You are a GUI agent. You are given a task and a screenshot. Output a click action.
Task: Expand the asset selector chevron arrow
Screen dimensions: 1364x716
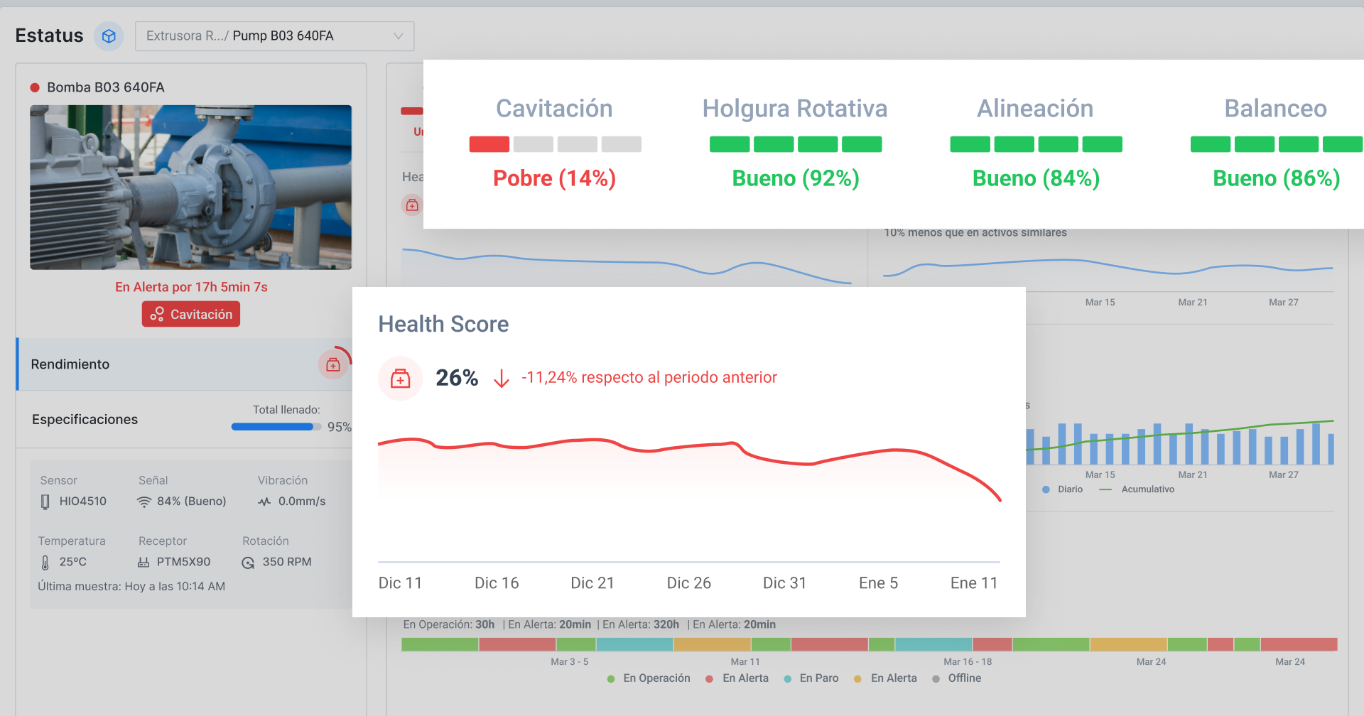[398, 36]
